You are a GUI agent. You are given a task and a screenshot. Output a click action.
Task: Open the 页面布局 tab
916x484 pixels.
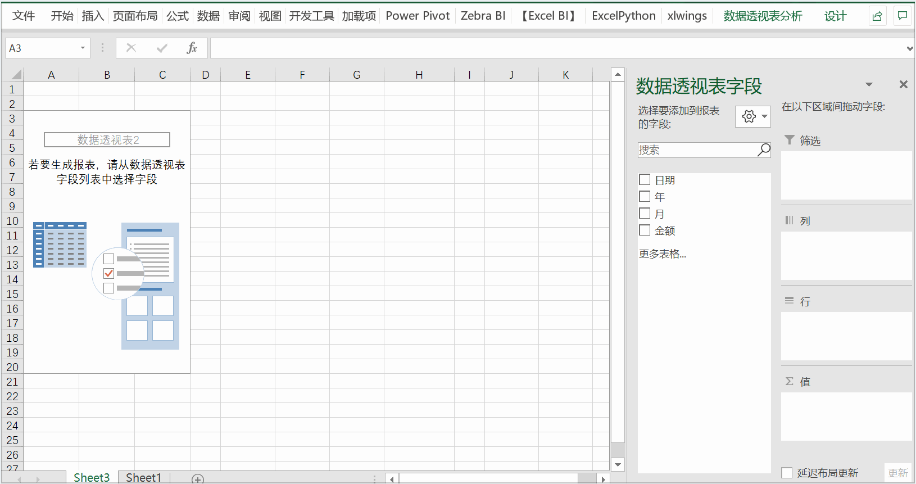pos(135,16)
